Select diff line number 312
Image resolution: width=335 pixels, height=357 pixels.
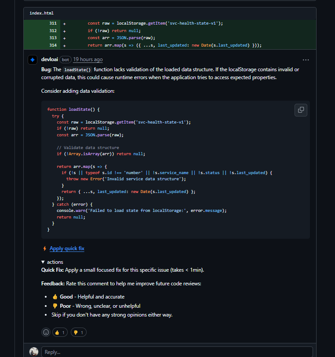point(53,31)
